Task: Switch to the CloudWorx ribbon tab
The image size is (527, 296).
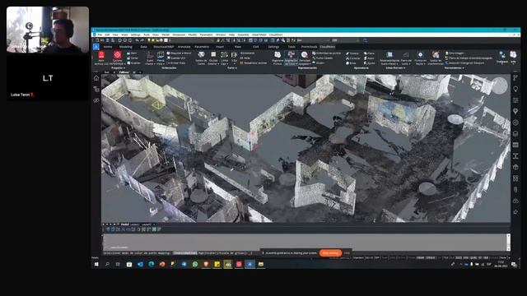Action: tap(327, 47)
